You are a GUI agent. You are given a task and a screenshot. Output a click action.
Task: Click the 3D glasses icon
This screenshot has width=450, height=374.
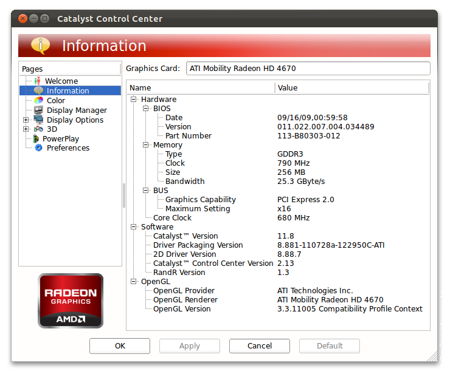pyautogui.click(x=38, y=129)
